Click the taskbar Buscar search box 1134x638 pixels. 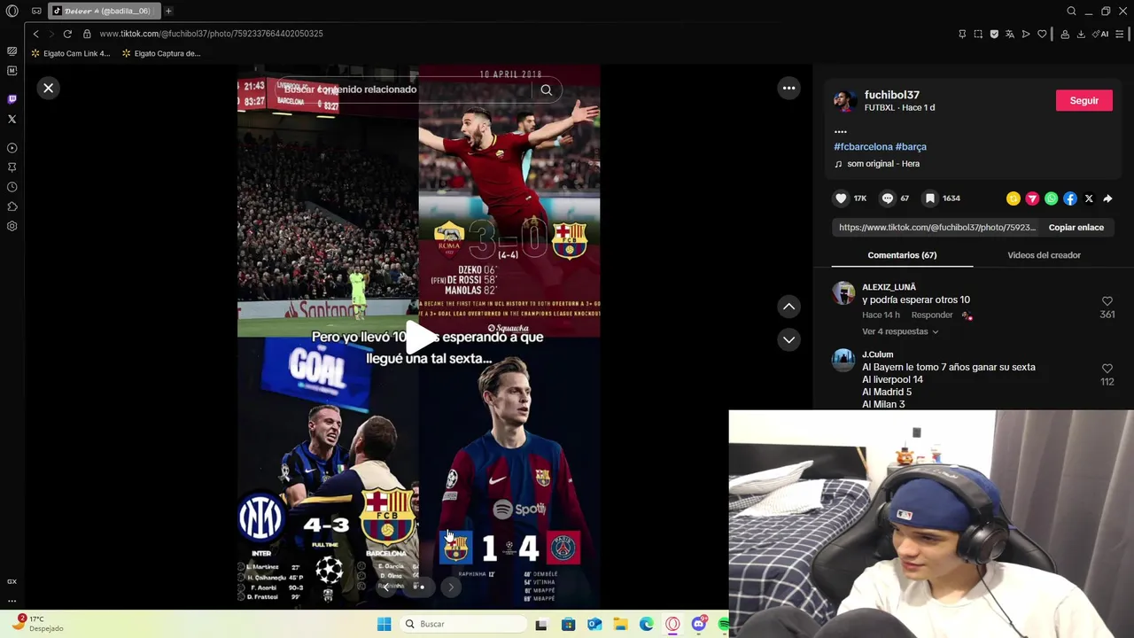click(x=462, y=624)
